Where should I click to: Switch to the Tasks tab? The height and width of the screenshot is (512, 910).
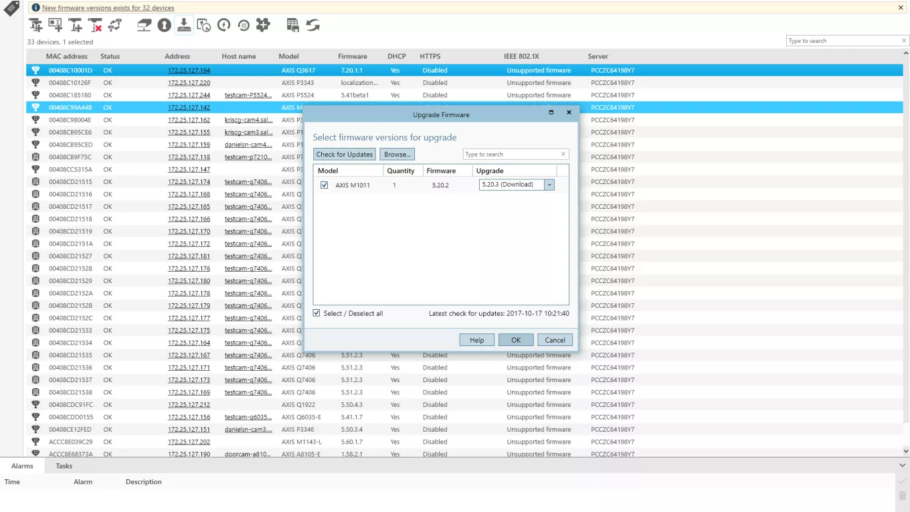(64, 466)
